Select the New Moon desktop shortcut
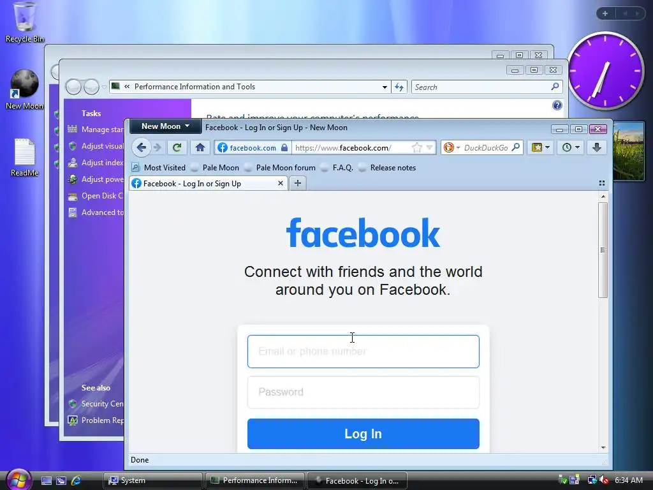The height and width of the screenshot is (490, 653). [x=24, y=90]
